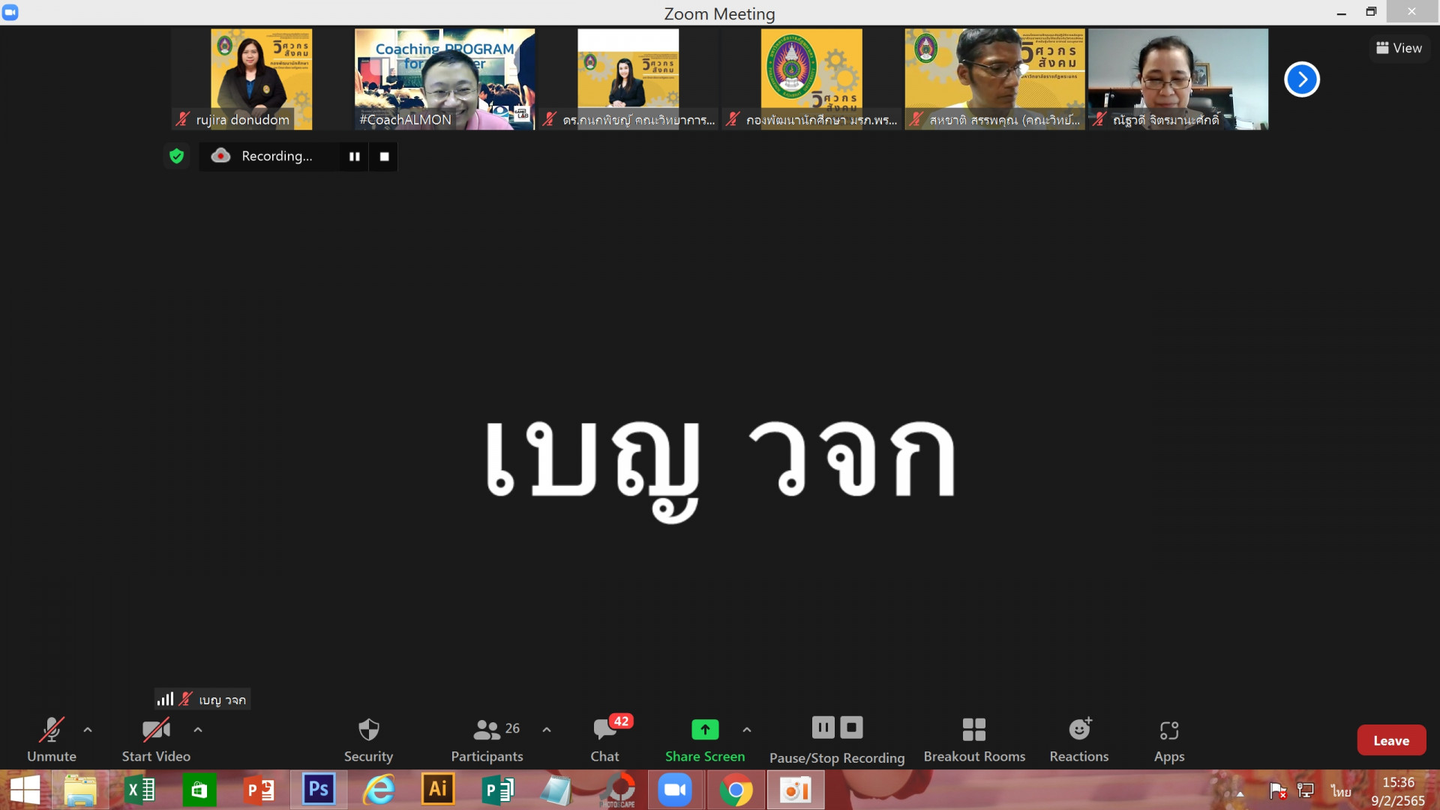Click the เบญ วจก name label with signal bars
The height and width of the screenshot is (810, 1440).
click(202, 699)
